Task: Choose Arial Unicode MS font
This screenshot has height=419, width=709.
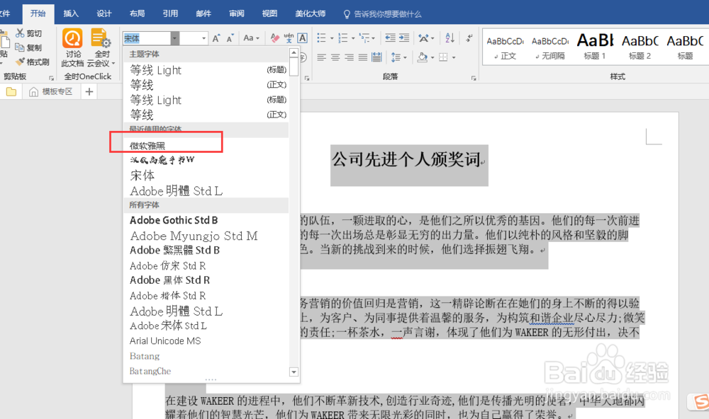Action: pos(164,340)
